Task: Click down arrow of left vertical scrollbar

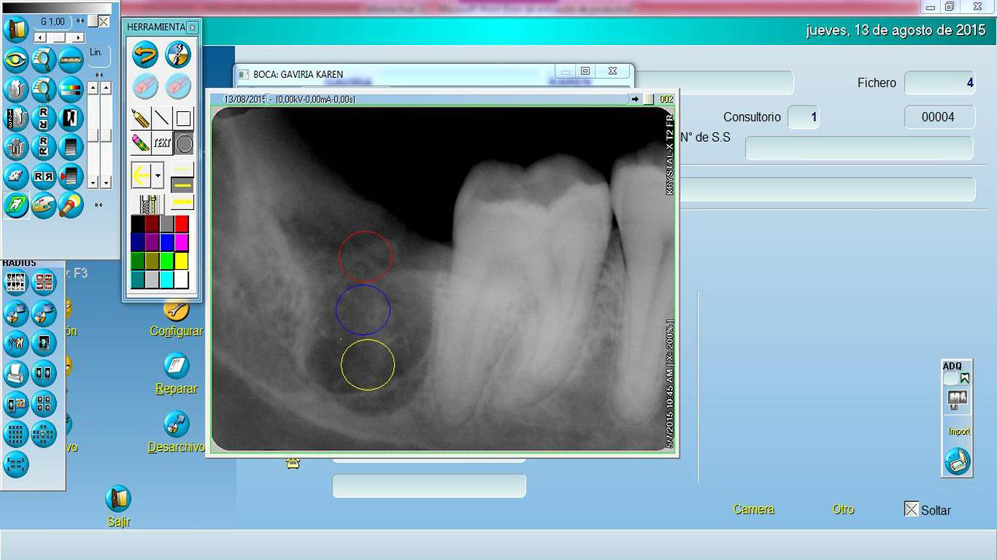Action: tap(93, 183)
